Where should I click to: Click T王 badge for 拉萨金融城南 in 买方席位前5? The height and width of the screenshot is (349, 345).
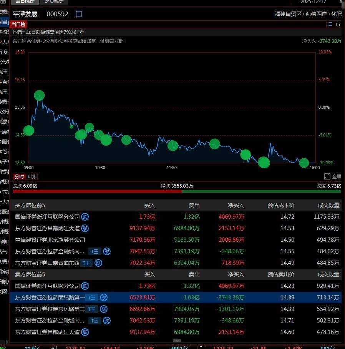coord(95,251)
